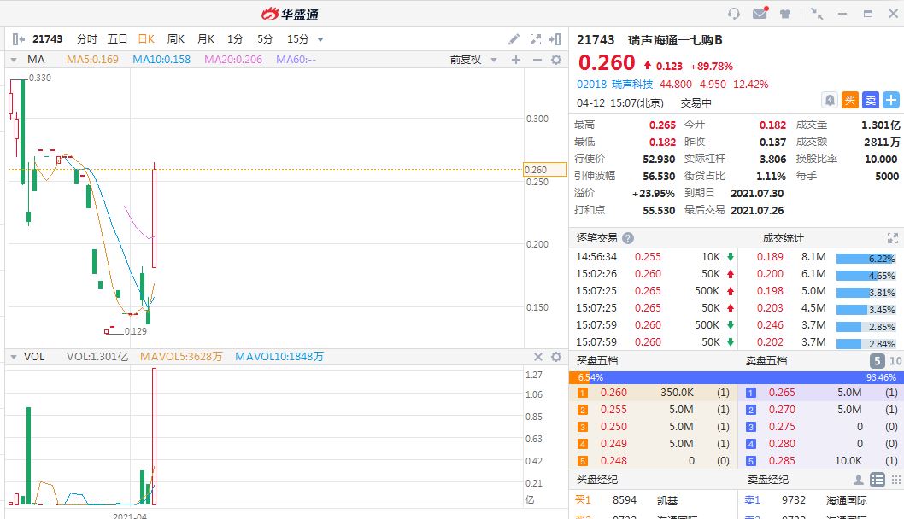
Task: Switch to the 周K weekly chart tab
Action: pos(176,39)
